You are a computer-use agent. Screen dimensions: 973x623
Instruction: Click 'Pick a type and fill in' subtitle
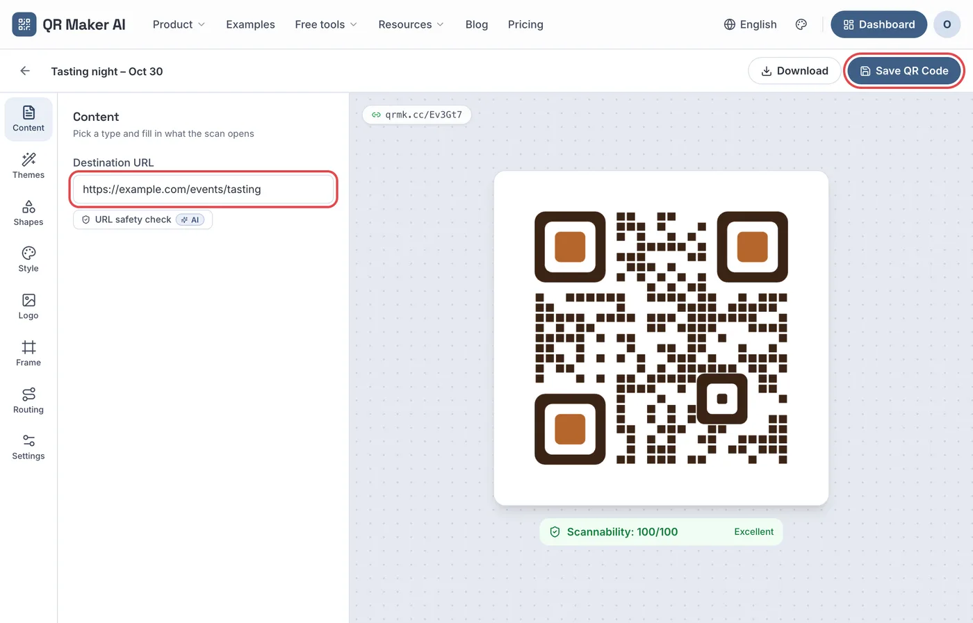point(163,133)
